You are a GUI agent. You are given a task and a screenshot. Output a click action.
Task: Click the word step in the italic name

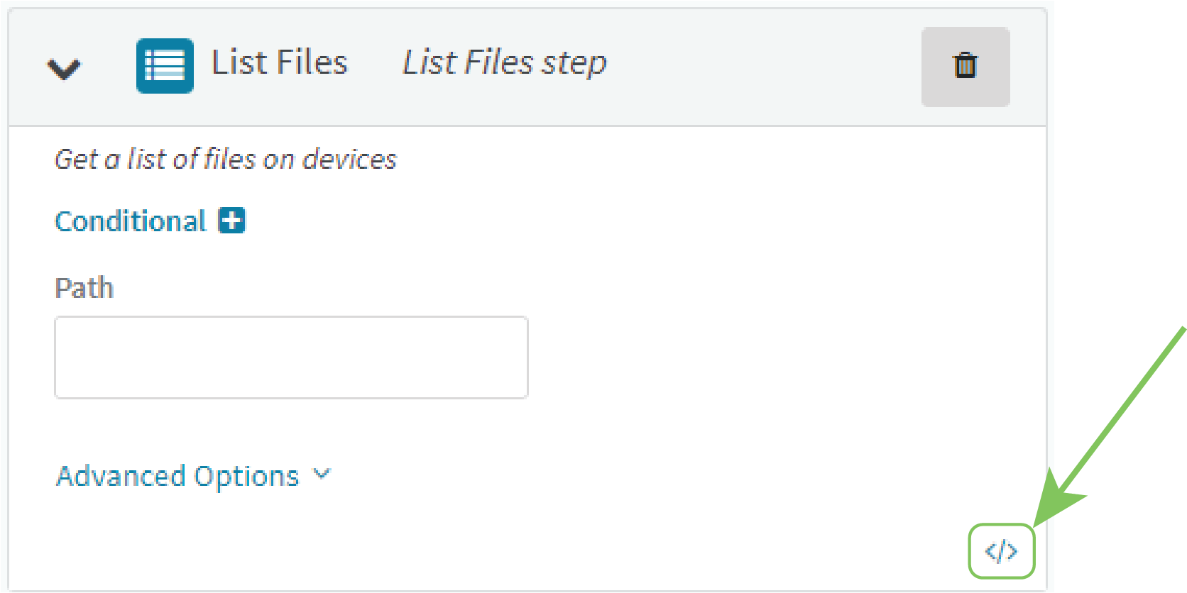point(574,62)
